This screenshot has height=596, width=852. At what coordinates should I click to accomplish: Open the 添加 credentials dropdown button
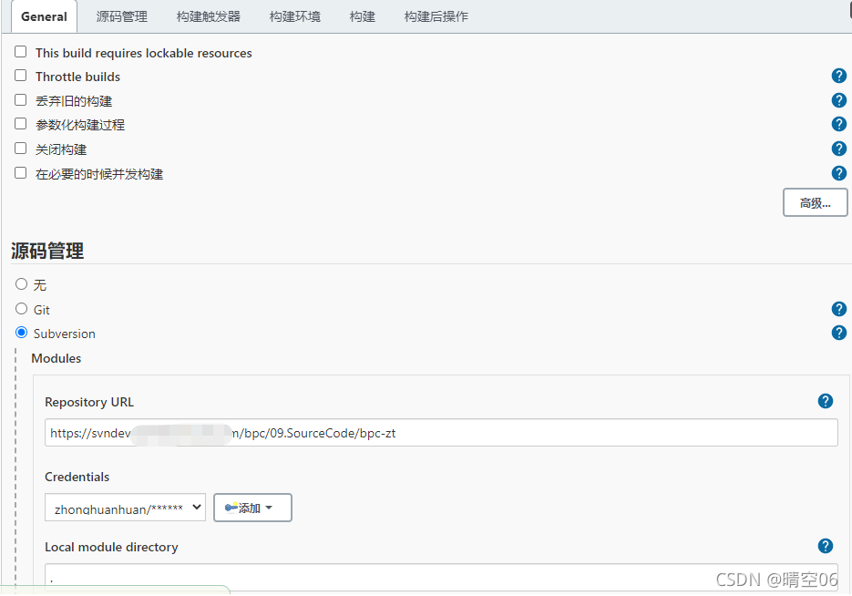[x=252, y=508]
